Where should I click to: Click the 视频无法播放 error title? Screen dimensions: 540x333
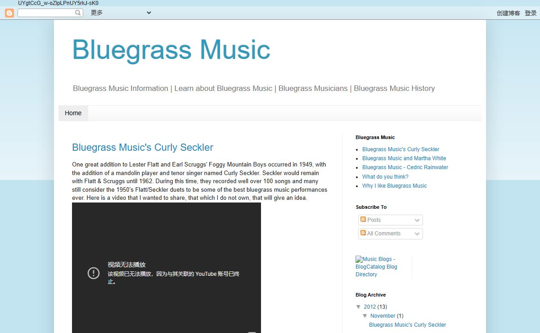point(126,265)
